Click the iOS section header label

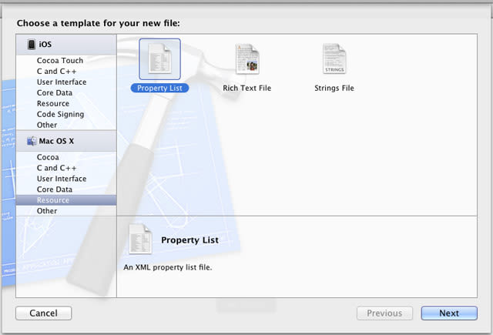[x=45, y=45]
